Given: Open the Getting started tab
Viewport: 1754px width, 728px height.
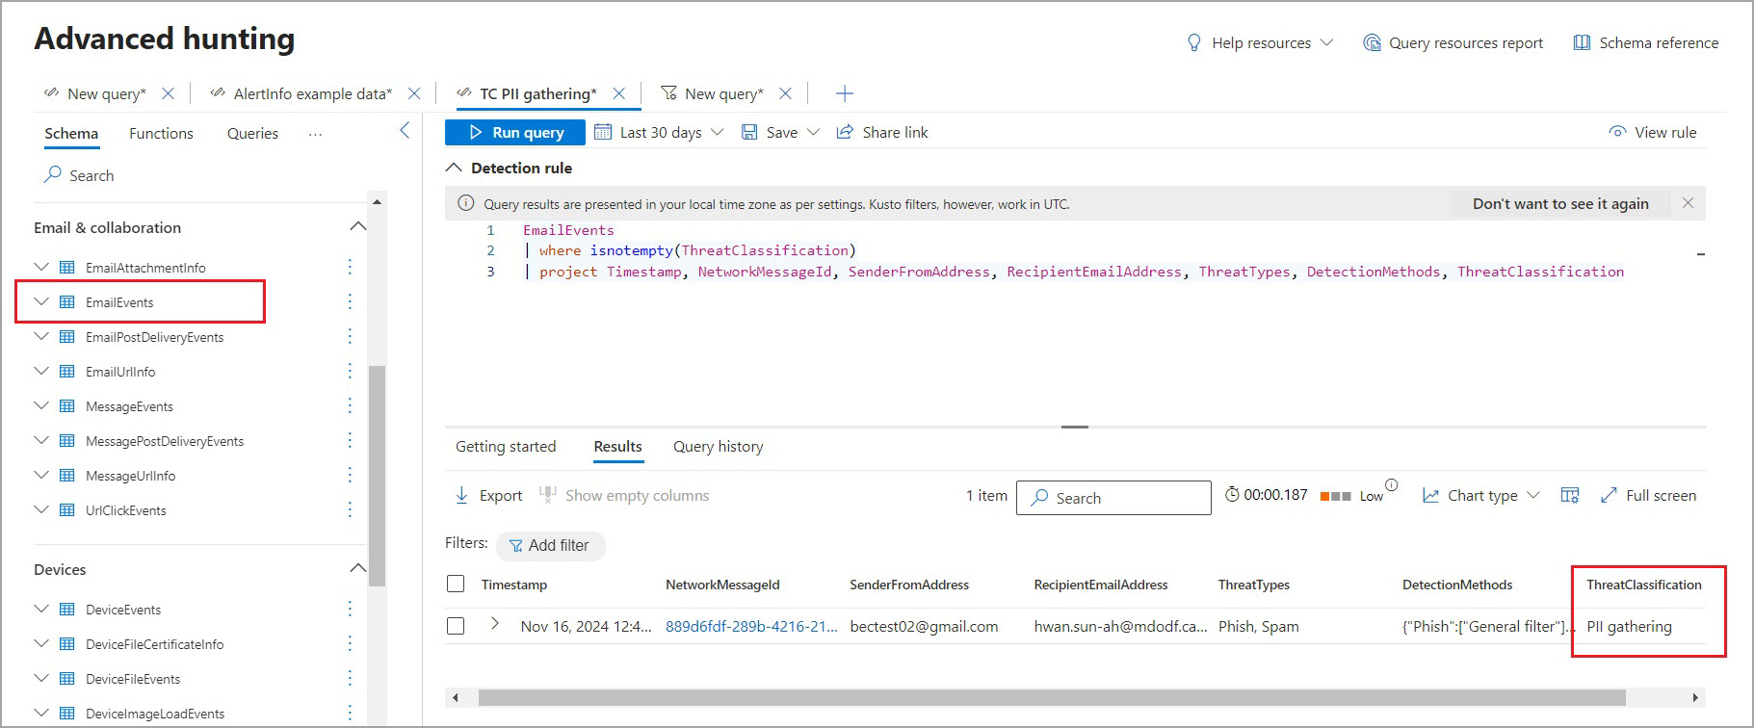Looking at the screenshot, I should (506, 447).
